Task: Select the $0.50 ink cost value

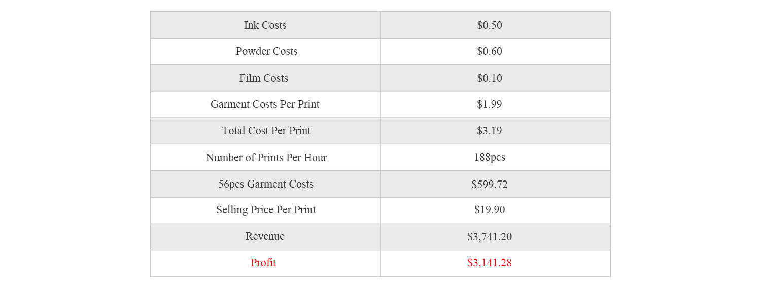Action: [490, 25]
